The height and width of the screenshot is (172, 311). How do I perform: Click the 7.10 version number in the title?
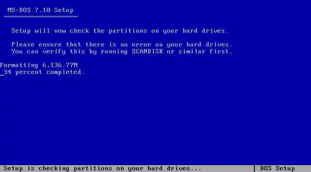tap(42, 10)
